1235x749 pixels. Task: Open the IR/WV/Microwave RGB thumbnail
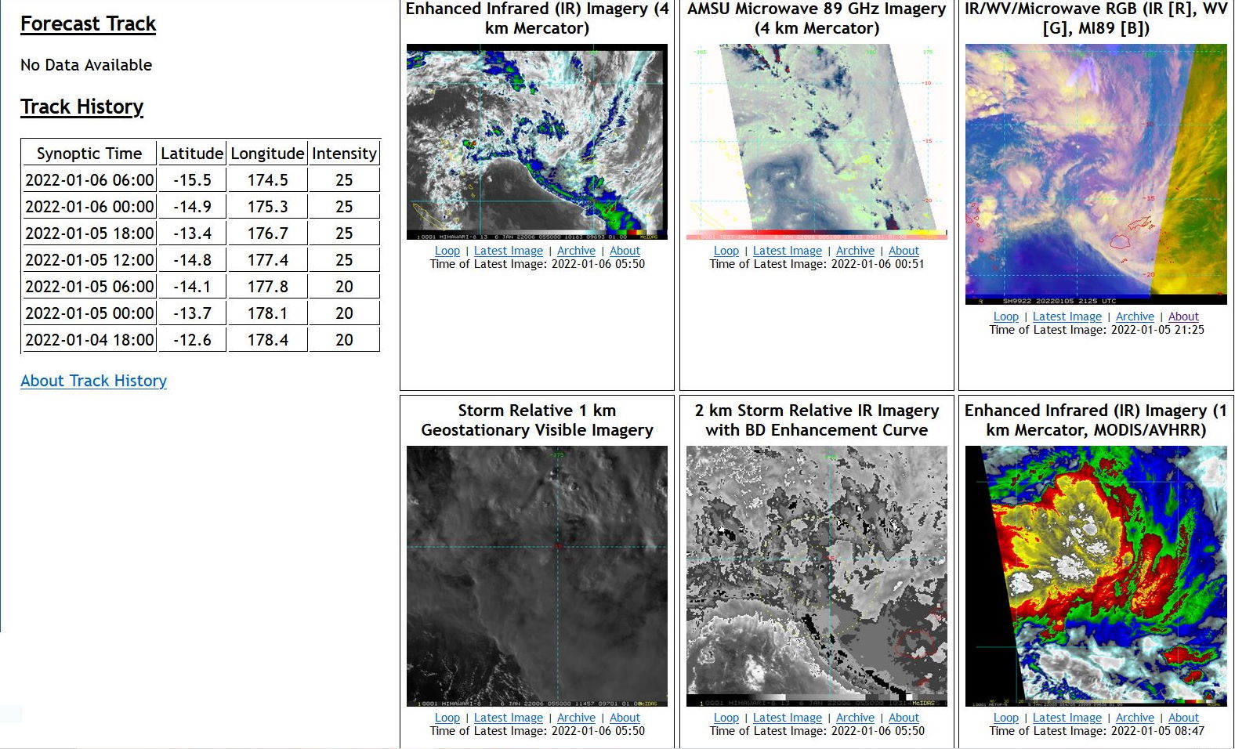[x=1096, y=174]
